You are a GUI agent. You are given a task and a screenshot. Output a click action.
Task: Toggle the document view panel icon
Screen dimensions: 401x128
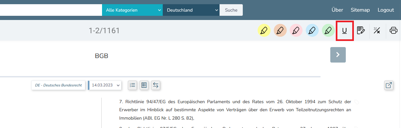click(144, 85)
